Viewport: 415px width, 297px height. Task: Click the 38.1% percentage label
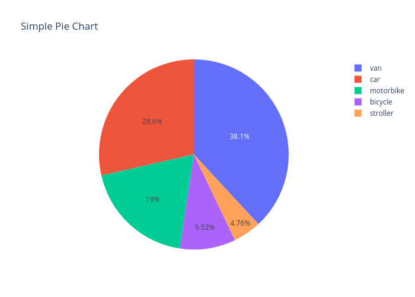pos(240,137)
